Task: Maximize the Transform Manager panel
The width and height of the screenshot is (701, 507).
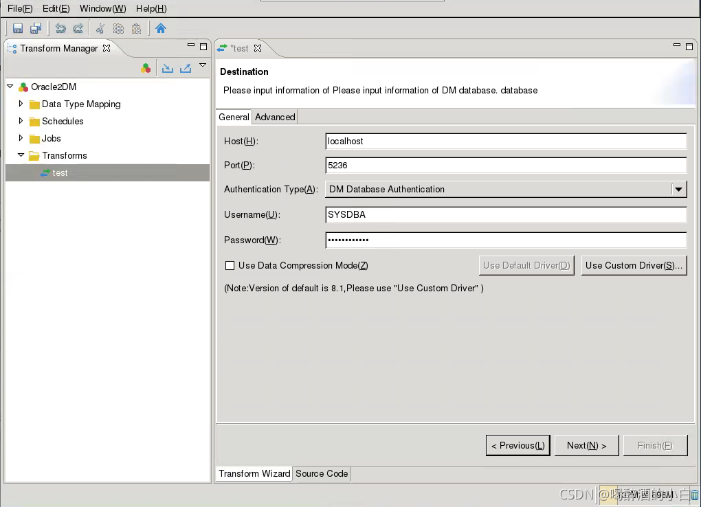Action: point(203,47)
